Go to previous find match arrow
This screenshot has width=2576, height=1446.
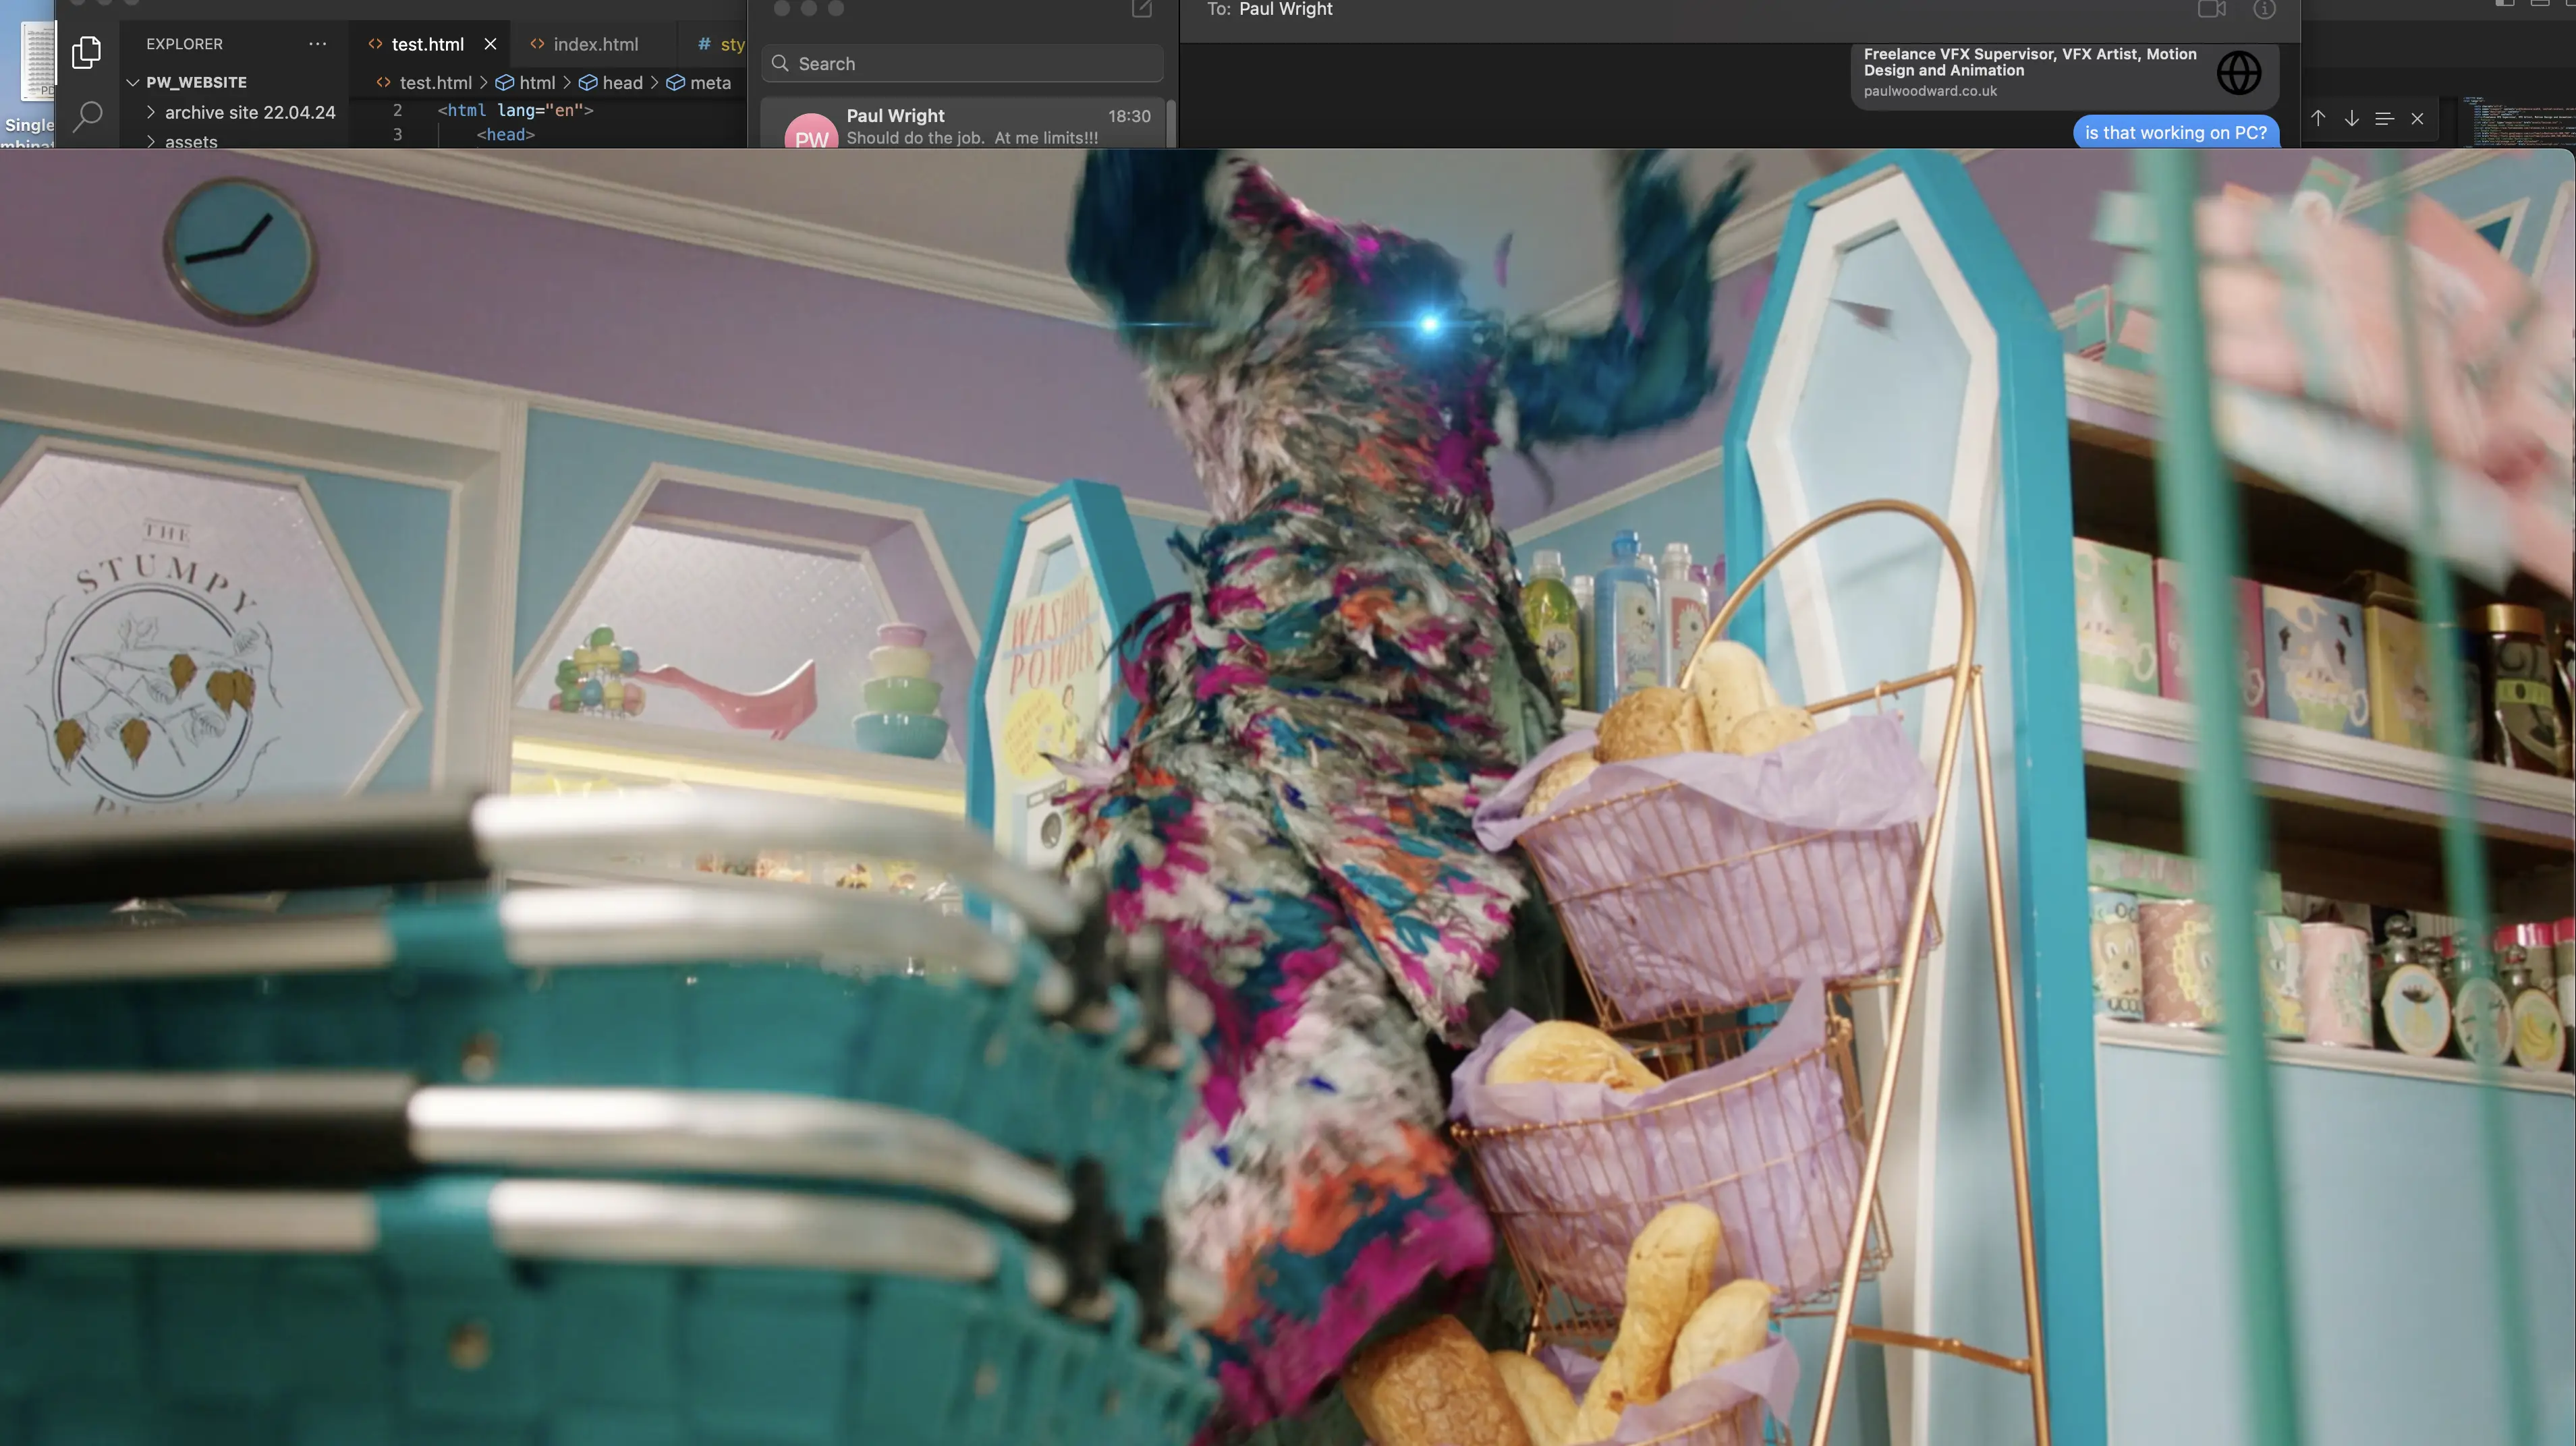tap(2318, 118)
